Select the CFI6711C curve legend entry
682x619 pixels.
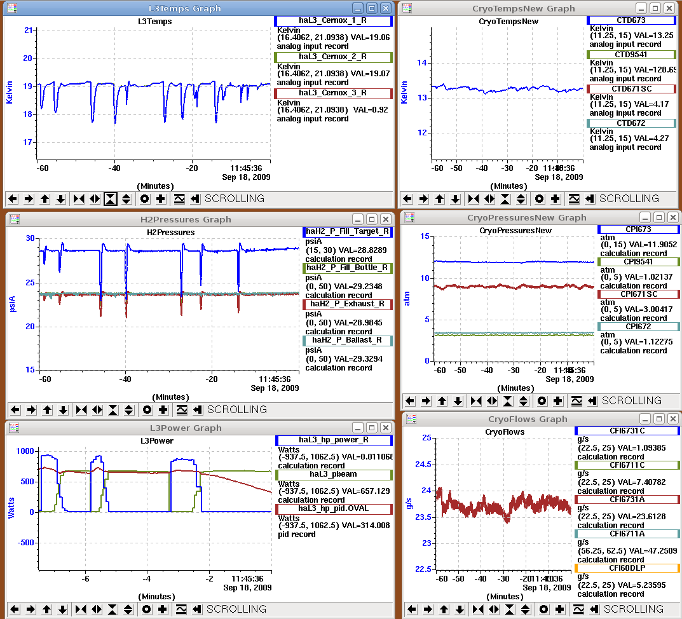point(627,465)
